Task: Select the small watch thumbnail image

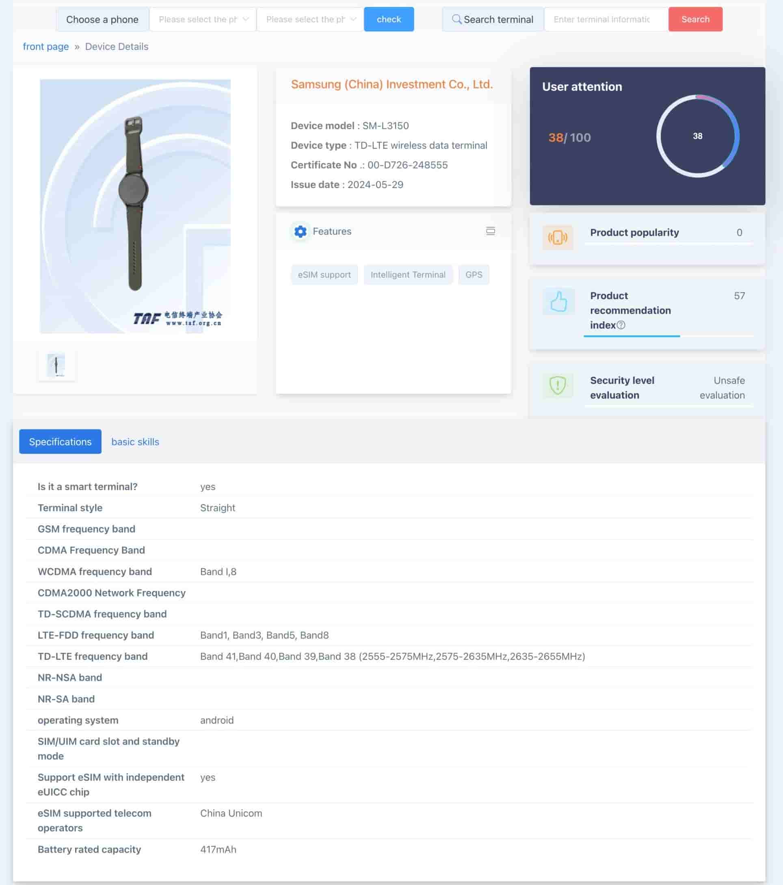Action: (x=56, y=365)
